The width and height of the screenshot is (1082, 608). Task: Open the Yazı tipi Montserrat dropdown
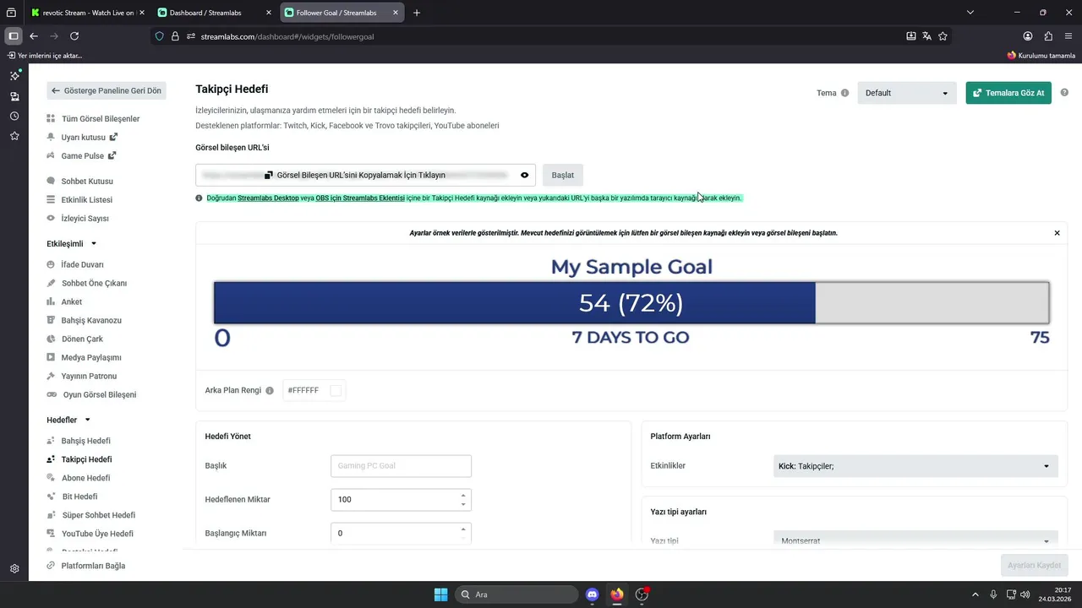click(915, 540)
